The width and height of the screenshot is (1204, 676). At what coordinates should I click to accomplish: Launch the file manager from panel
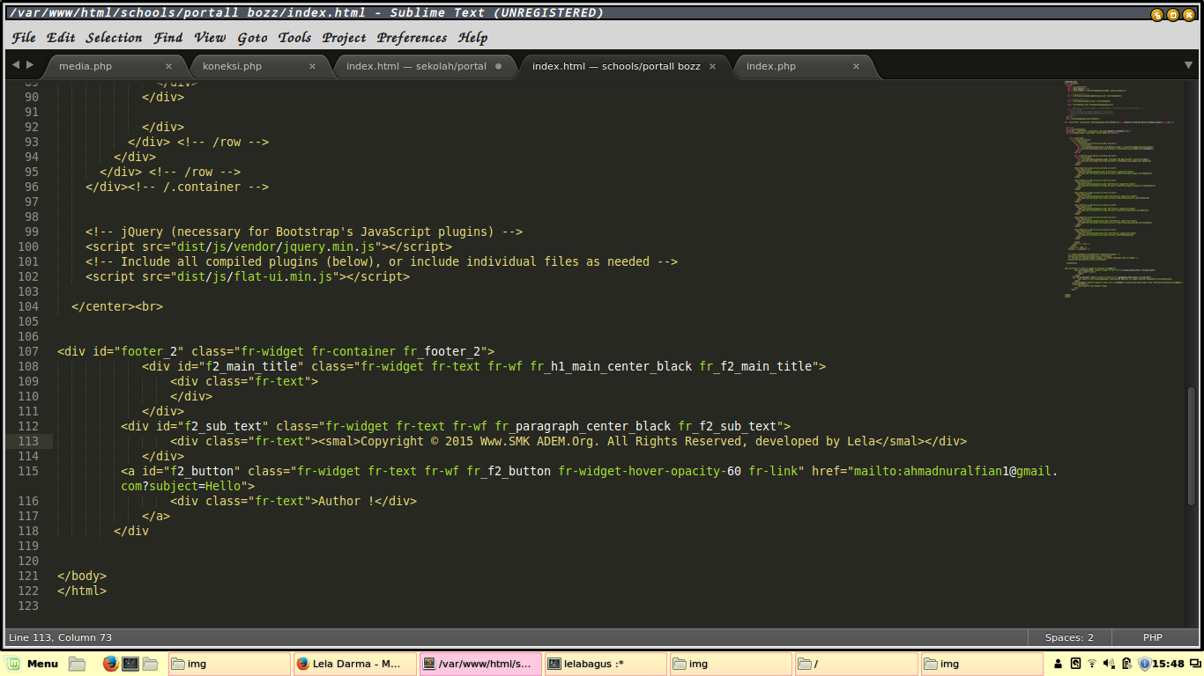(77, 664)
